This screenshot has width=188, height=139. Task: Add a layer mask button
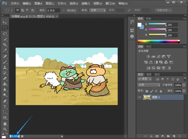[x=157, y=136]
